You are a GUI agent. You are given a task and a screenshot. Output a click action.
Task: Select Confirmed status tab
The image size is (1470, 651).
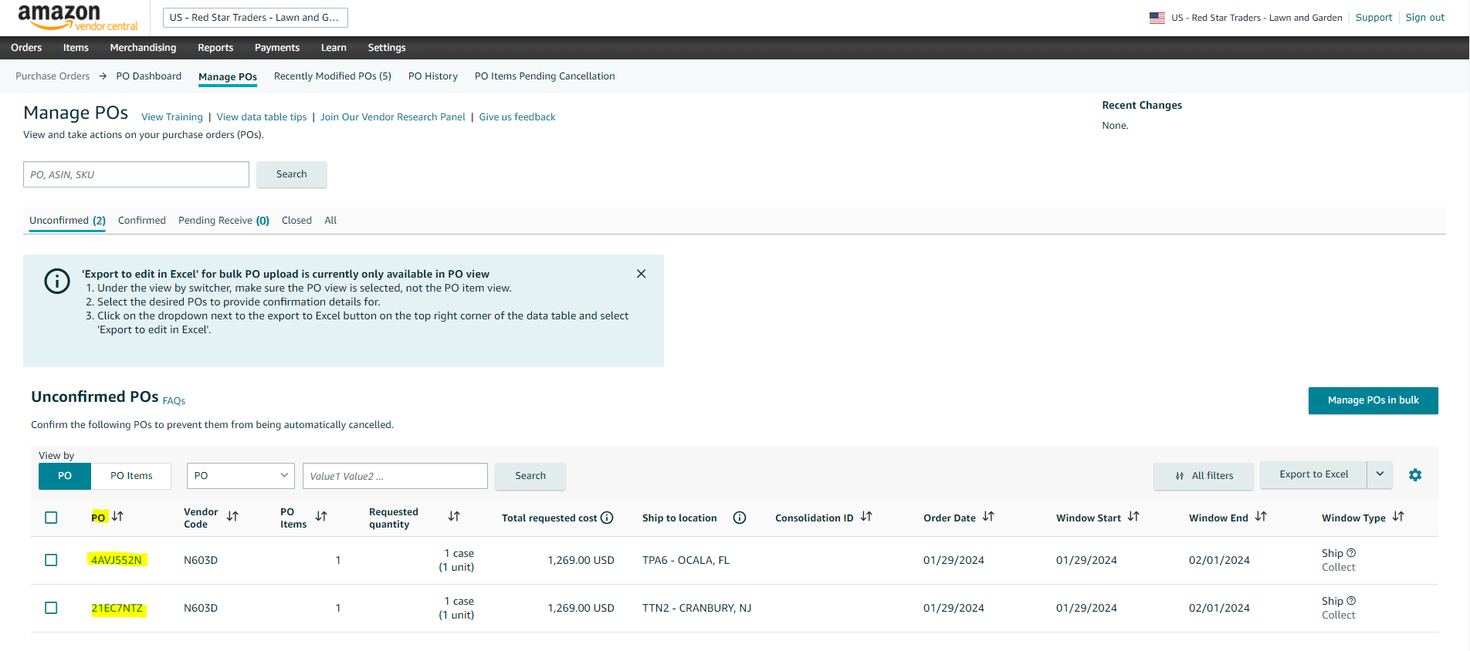coord(142,221)
